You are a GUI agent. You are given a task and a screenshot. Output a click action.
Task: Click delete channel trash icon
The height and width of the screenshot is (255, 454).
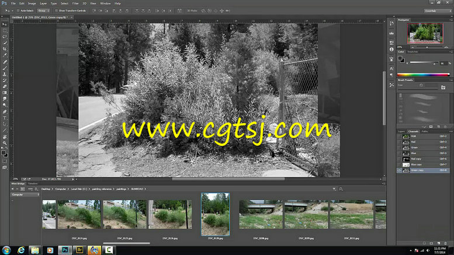click(x=446, y=243)
